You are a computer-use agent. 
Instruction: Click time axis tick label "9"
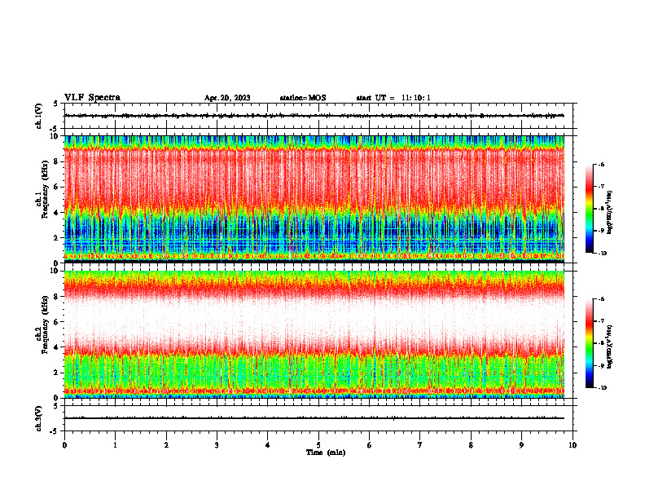click(521, 445)
